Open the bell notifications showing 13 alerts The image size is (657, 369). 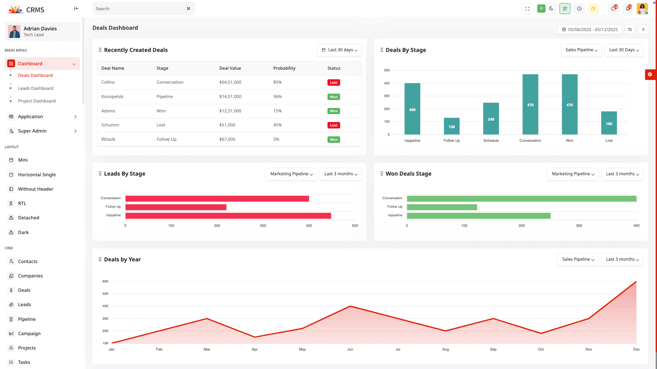pyautogui.click(x=628, y=9)
